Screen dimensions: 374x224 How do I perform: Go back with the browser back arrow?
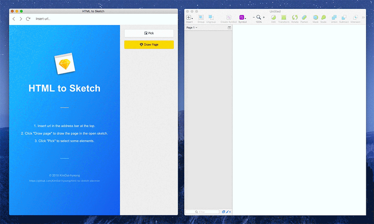(x=14, y=19)
